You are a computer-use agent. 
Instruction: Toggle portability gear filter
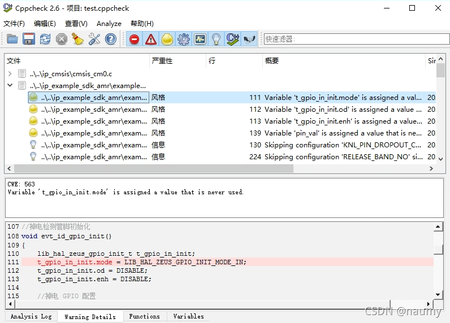pos(184,39)
